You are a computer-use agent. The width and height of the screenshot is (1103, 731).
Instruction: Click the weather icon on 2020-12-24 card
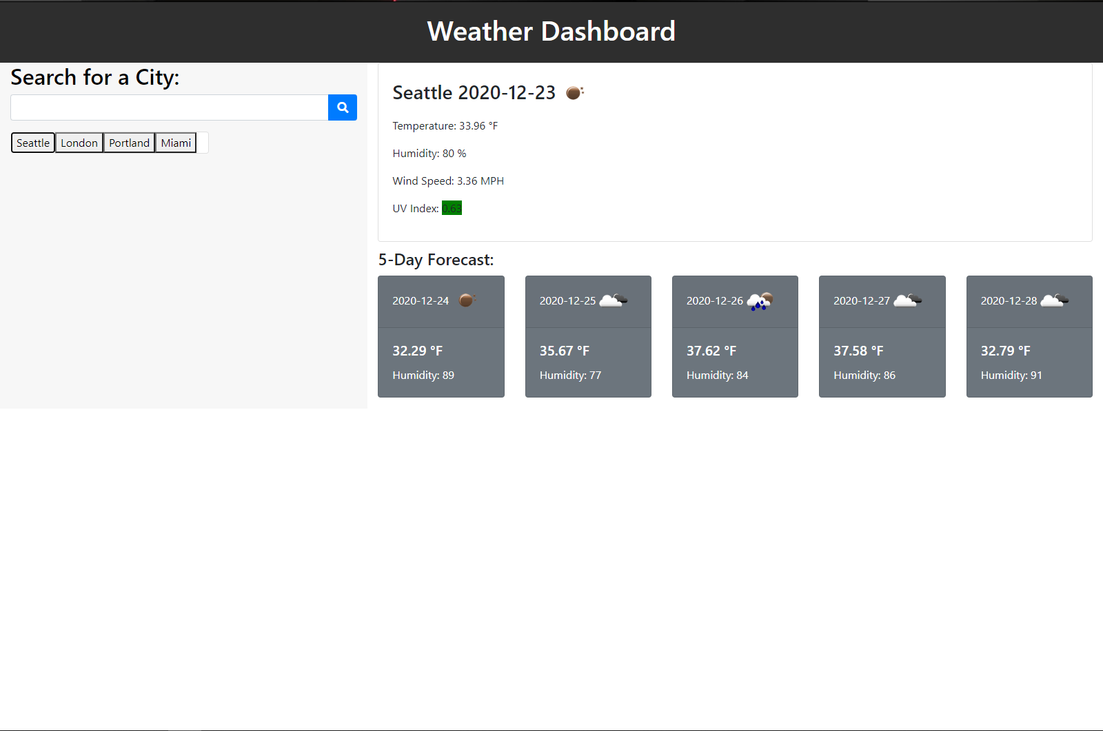467,300
